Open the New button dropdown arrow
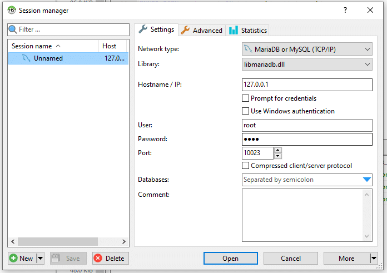Screen dimensions: 387x273 [40, 258]
